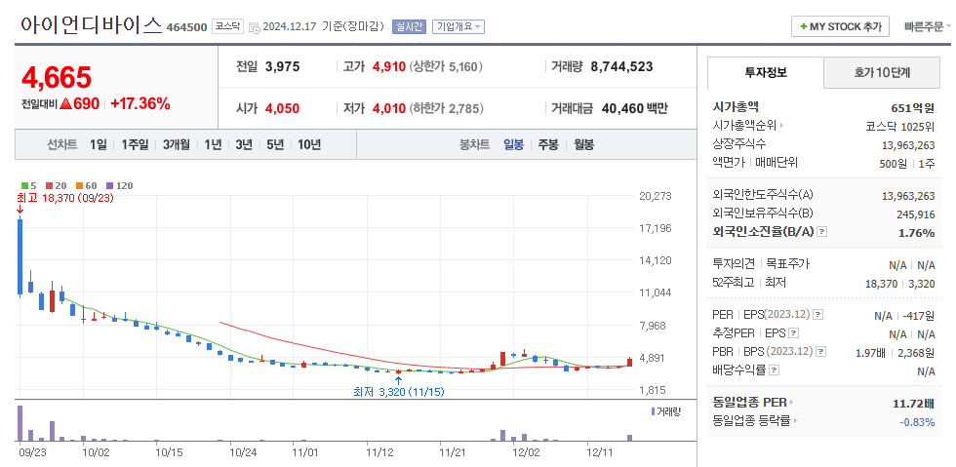Select 월봉 monthly candle chart
Viewport: 956px width, 467px height.
point(584,144)
